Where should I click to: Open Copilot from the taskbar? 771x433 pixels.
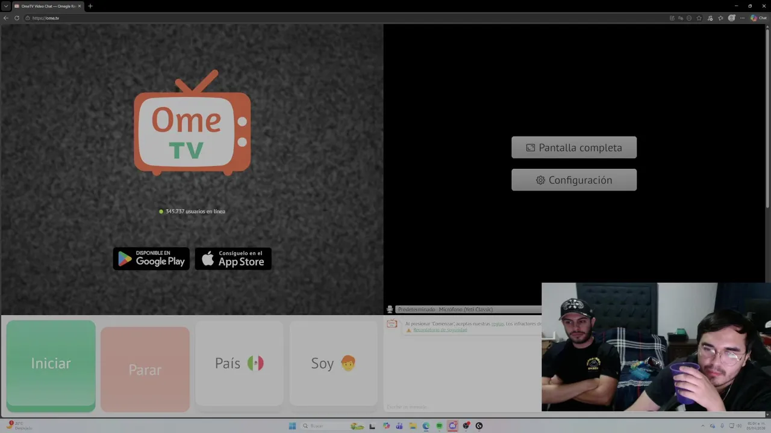click(x=387, y=426)
